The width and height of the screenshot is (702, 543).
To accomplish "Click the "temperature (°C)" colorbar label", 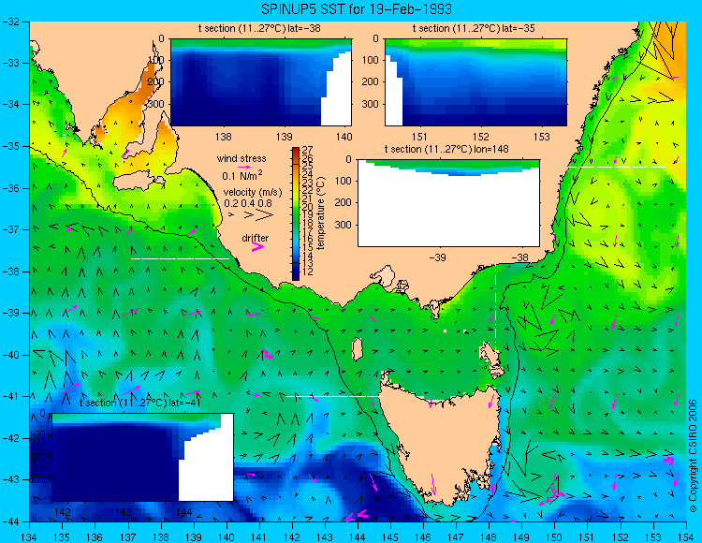I will [x=320, y=213].
